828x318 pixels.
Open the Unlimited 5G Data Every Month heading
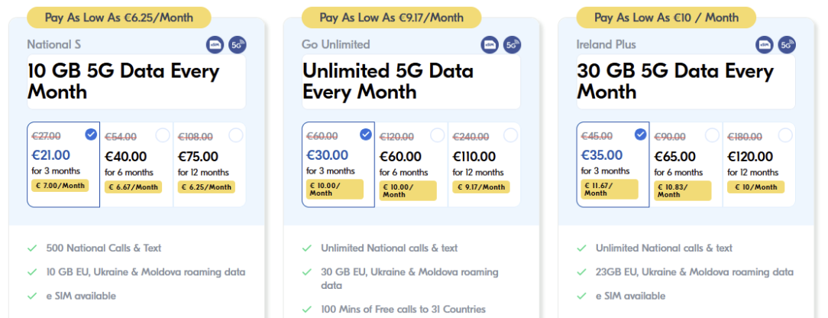point(388,82)
